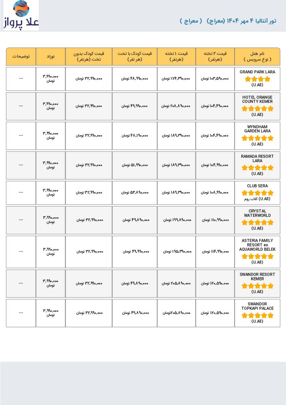The image size is (286, 405).
Task: Click the CLUB SERA double-room price cell
Action: pyautogui.click(x=215, y=192)
